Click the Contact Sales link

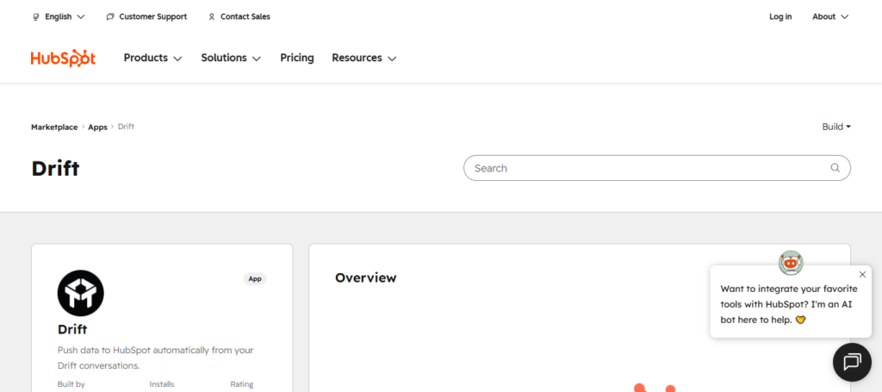coord(239,17)
